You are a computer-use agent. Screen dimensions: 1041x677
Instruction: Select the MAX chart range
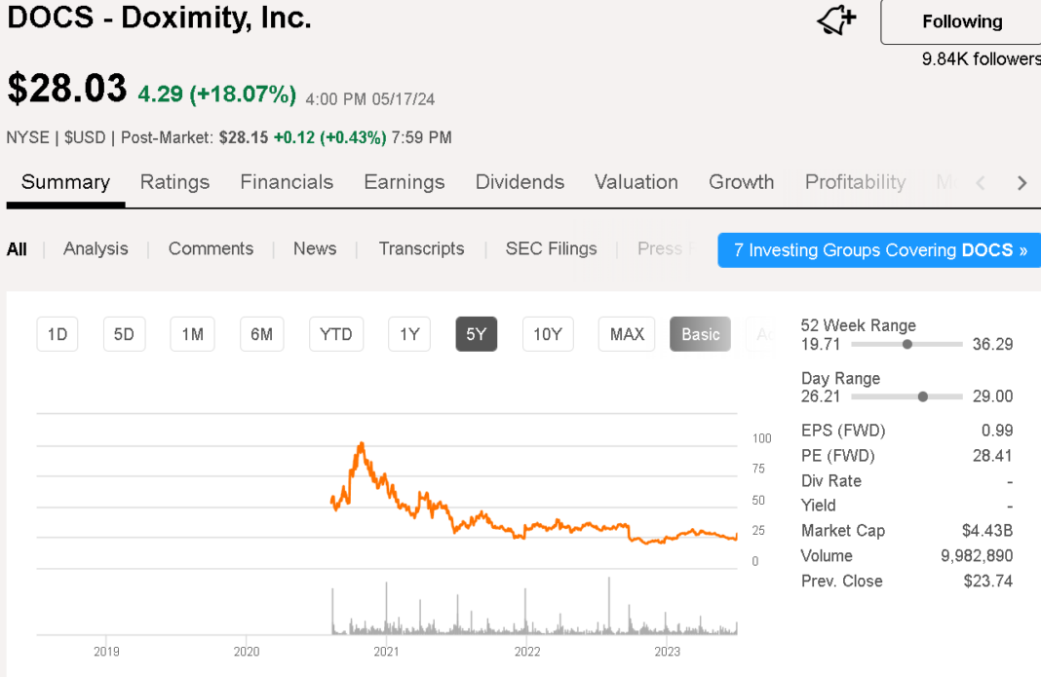click(x=627, y=334)
